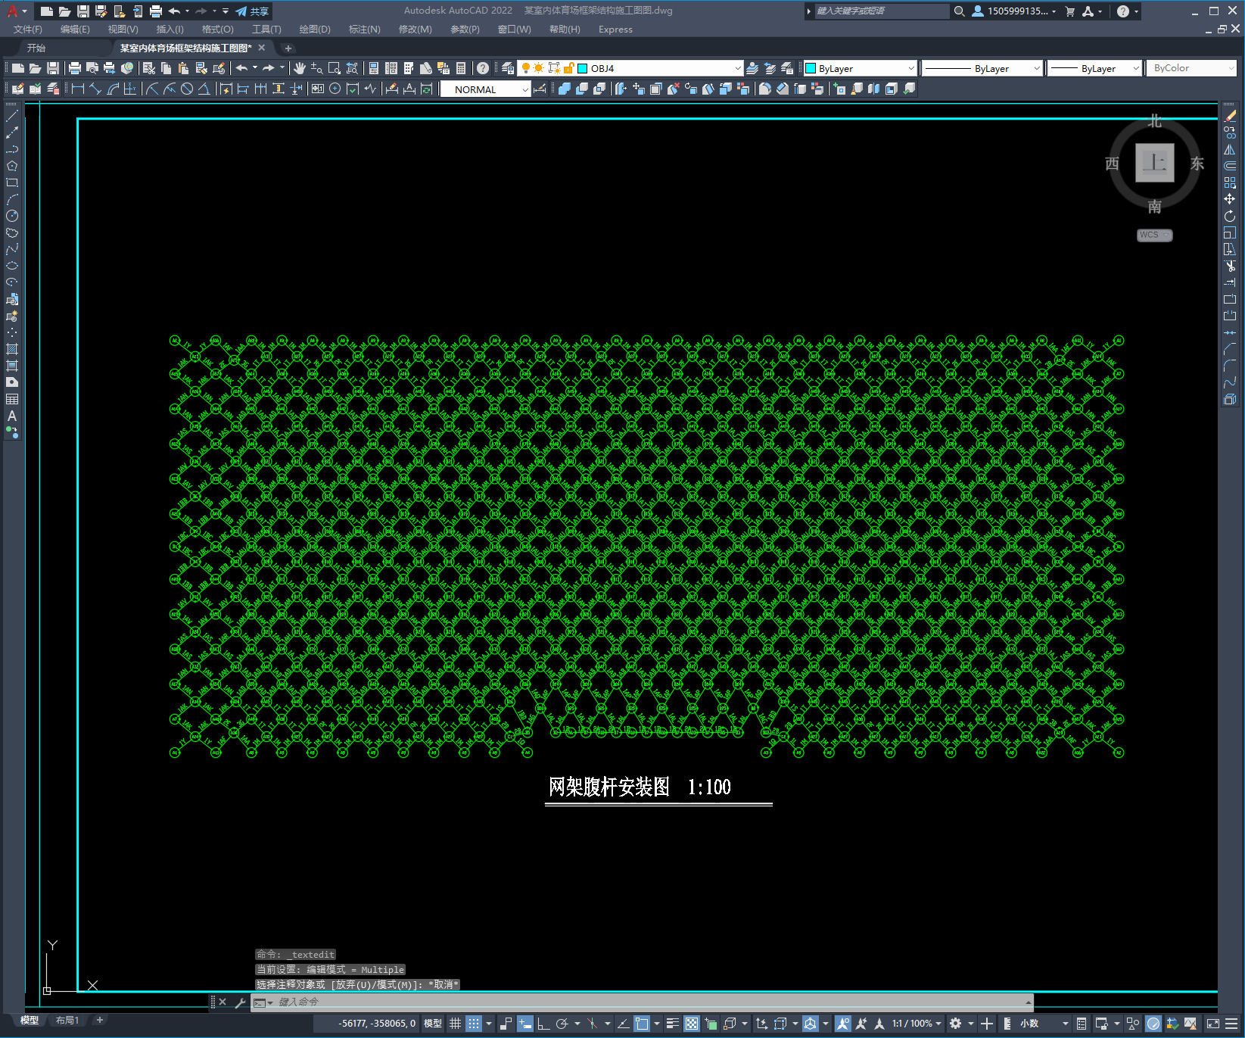Select the Aligned dimension tool
1245x1038 pixels.
point(95,89)
